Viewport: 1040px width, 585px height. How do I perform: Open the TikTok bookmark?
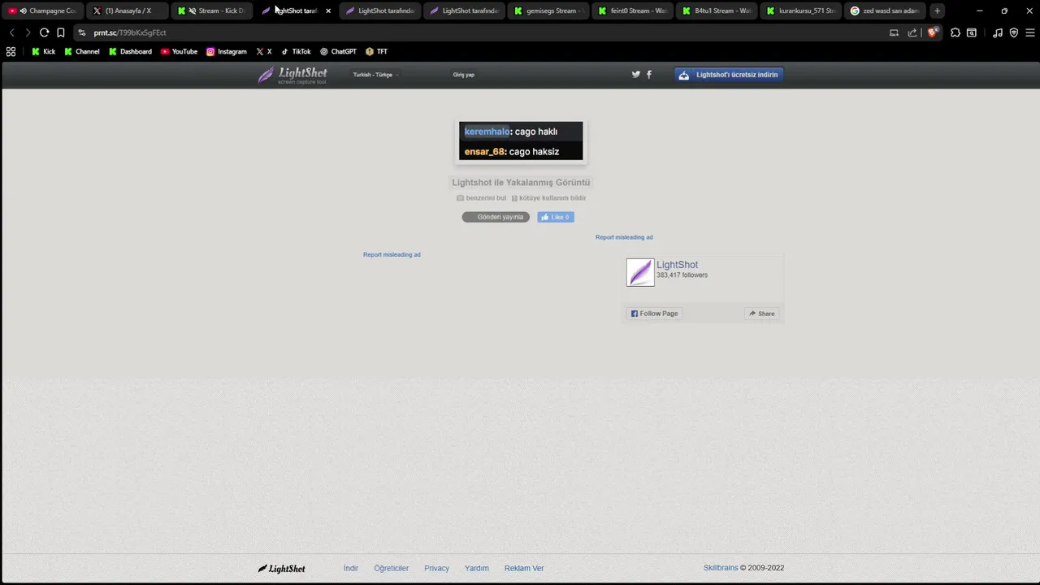coord(296,51)
